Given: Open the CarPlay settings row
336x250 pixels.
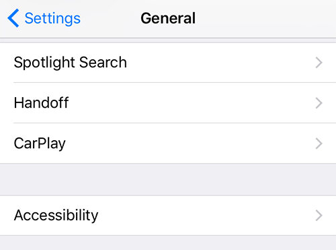Looking at the screenshot, I should point(168,144).
